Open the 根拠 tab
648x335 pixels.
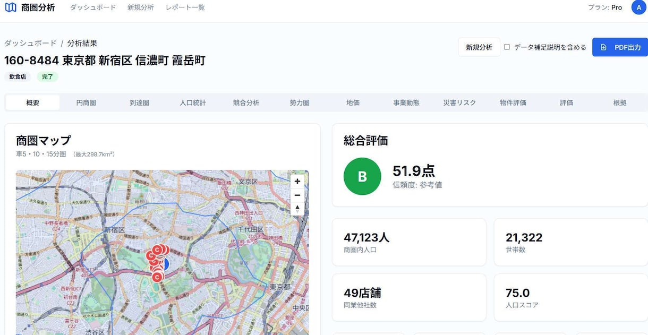[x=620, y=102]
